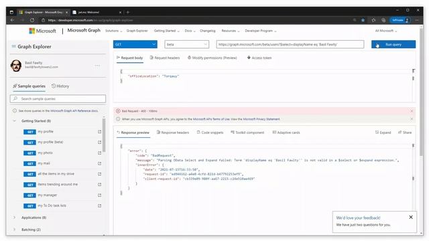Switch to the Response headers tab

click(173, 133)
